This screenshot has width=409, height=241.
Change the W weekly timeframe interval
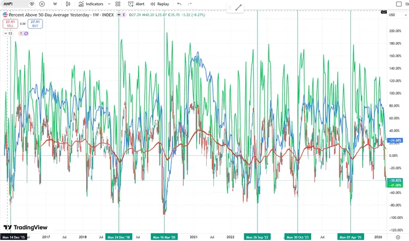(55, 4)
